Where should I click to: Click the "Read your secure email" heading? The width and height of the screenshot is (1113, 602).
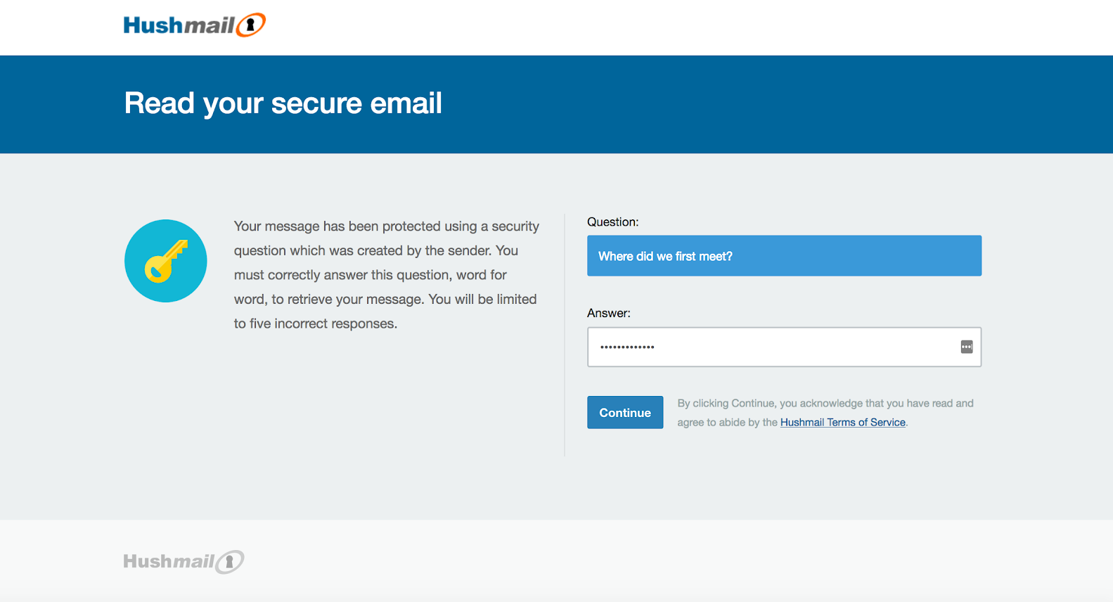pos(283,103)
